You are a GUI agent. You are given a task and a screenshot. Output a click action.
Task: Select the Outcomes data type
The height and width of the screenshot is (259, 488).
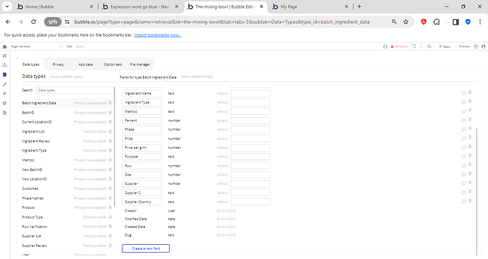pos(30,188)
